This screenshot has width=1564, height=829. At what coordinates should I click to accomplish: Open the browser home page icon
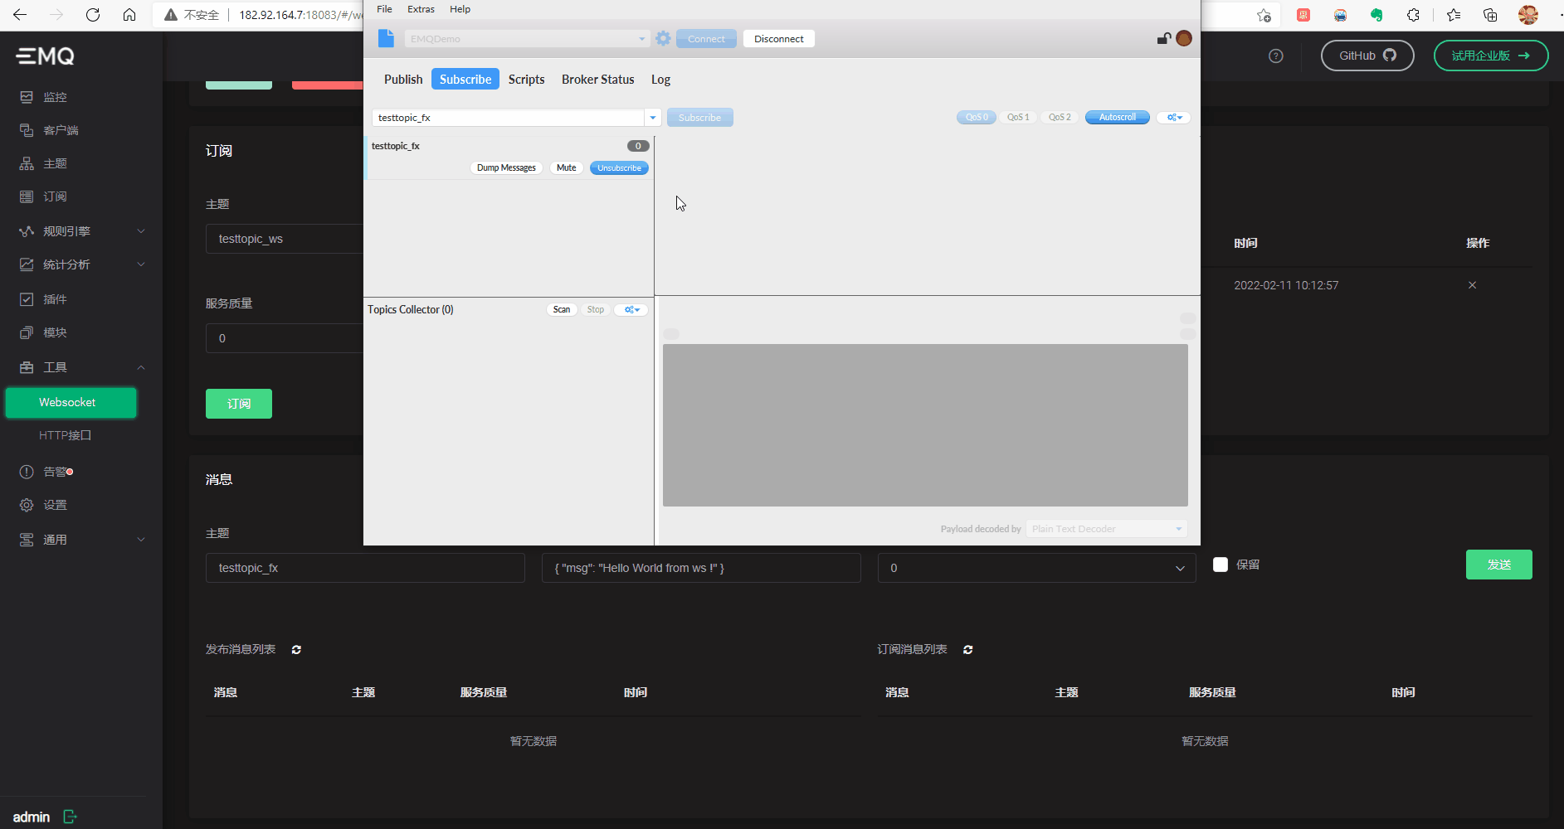pos(129,15)
